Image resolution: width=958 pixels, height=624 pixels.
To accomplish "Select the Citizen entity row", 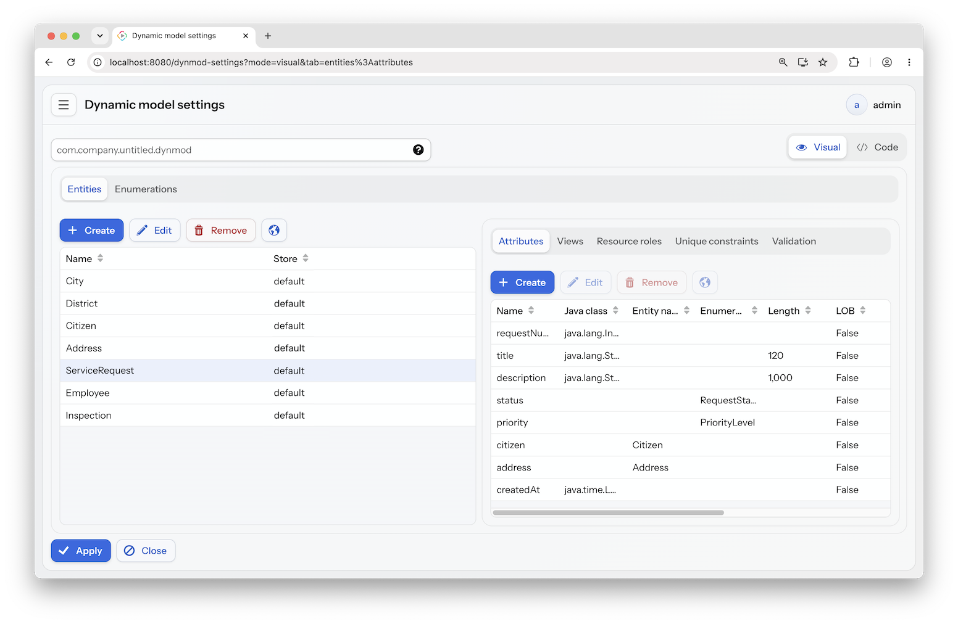I will [x=268, y=326].
